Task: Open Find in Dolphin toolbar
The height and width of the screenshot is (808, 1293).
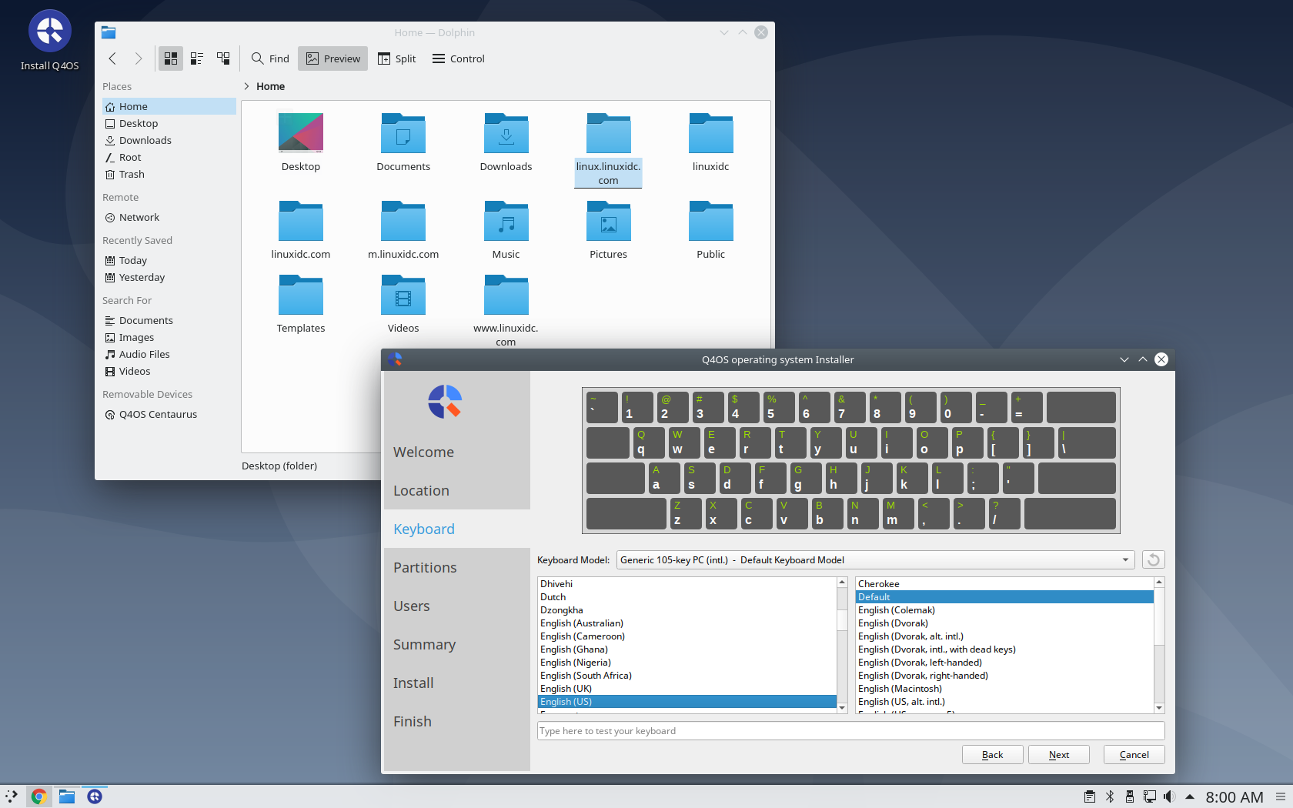Action: 270,58
